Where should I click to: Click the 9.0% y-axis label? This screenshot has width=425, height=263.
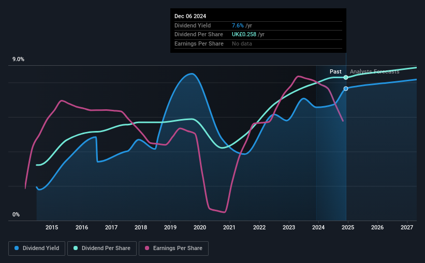click(18, 60)
